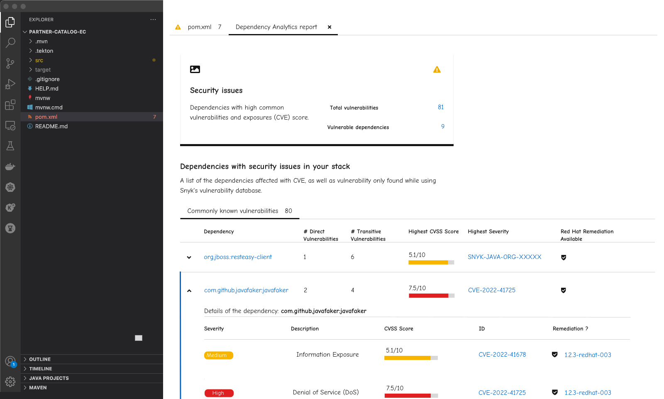Click the image icon in Security issues card

(x=195, y=69)
